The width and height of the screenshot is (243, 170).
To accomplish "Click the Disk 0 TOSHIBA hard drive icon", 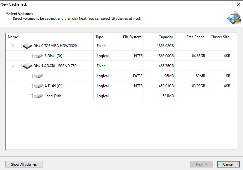I will [27, 46].
